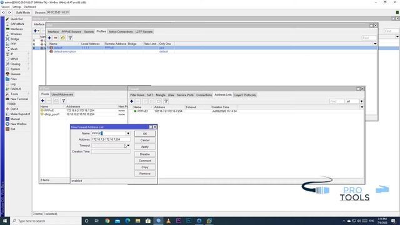The height and width of the screenshot is (225, 400).
Task: Click filter icon in Firewall window
Action: coord(166,101)
